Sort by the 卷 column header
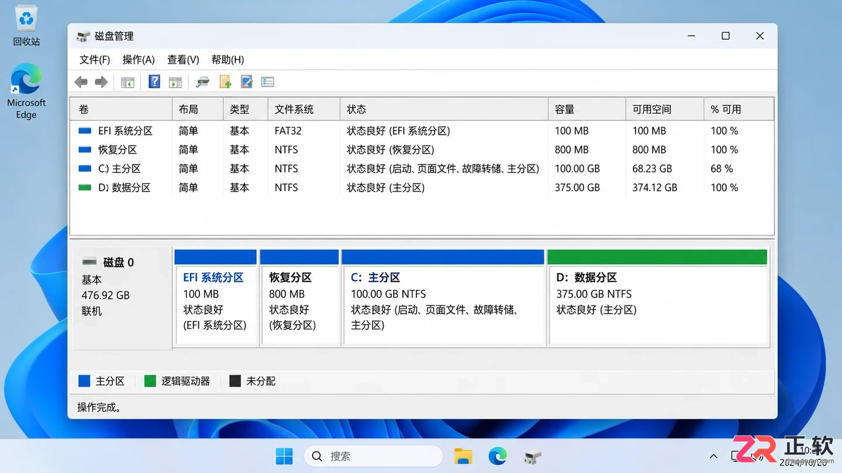The height and width of the screenshot is (473, 842). 121,109
